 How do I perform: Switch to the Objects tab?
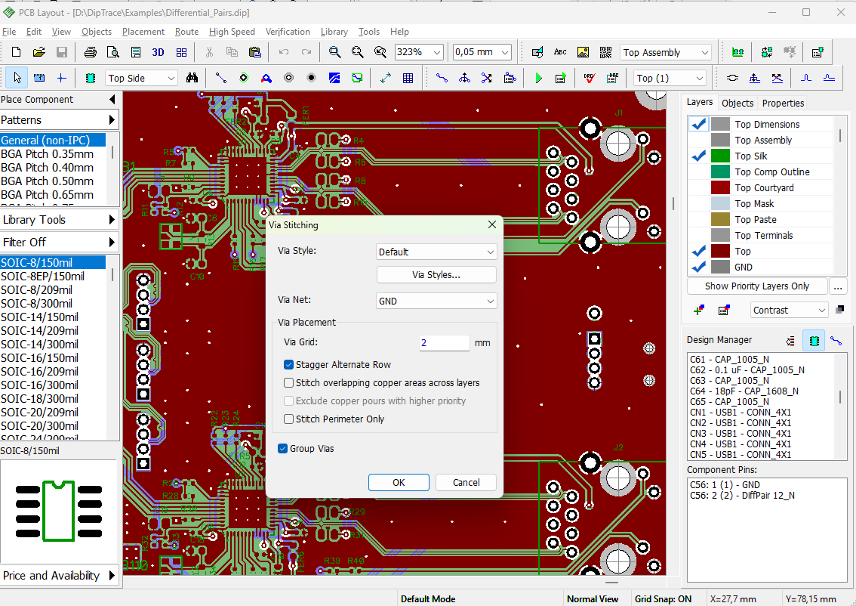pyautogui.click(x=737, y=103)
